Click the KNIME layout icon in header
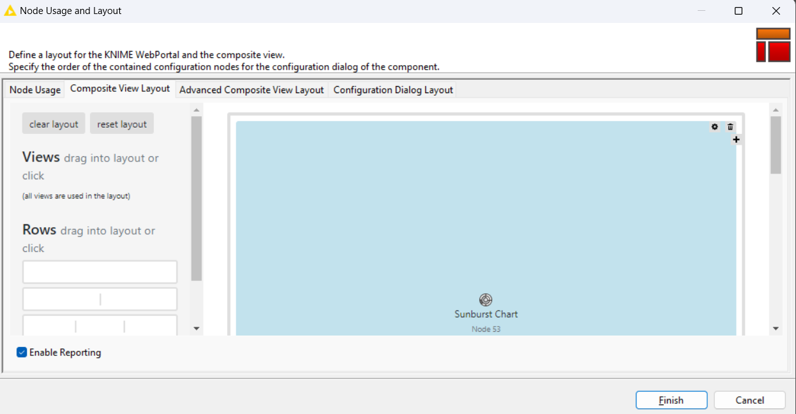This screenshot has height=414, width=796. tap(773, 45)
